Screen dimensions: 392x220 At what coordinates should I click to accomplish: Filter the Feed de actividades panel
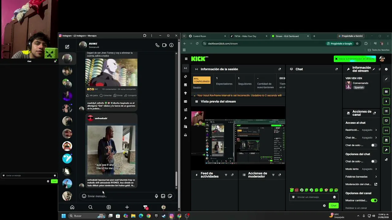click(x=226, y=175)
